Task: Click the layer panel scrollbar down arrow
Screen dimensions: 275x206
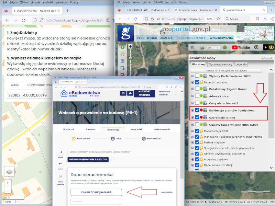Action: pos(271,168)
